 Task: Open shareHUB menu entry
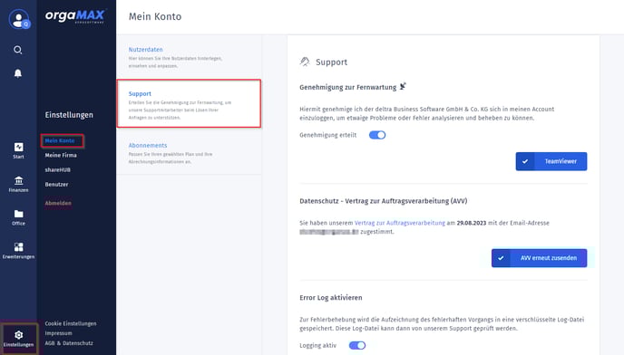(58, 169)
